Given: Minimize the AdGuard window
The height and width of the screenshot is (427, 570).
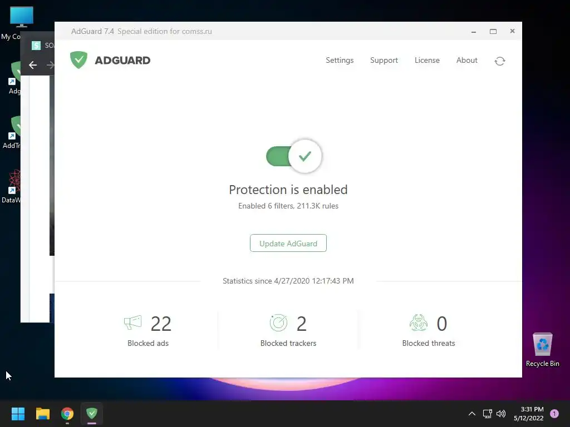Looking at the screenshot, I should coord(474,32).
